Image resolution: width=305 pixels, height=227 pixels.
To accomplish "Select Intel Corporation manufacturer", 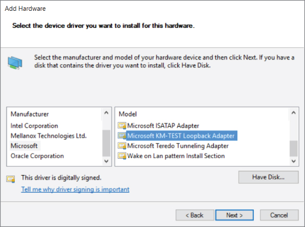I will 34,126.
